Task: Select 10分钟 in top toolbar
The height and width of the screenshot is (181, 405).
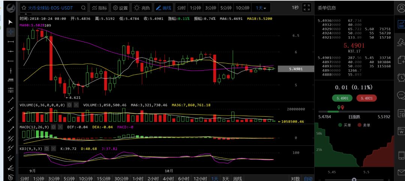Action: (242, 8)
